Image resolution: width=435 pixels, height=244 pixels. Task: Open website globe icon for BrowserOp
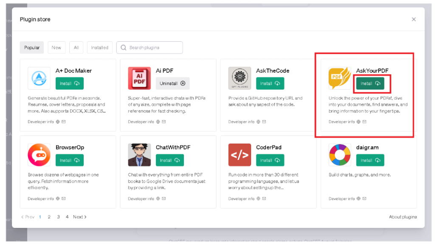point(58,199)
